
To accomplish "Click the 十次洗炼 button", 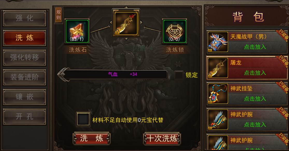I will pyautogui.click(x=162, y=138).
